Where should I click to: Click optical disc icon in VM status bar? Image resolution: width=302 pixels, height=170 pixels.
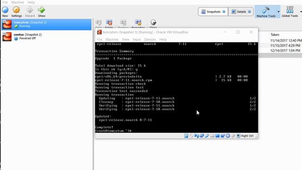191,136
